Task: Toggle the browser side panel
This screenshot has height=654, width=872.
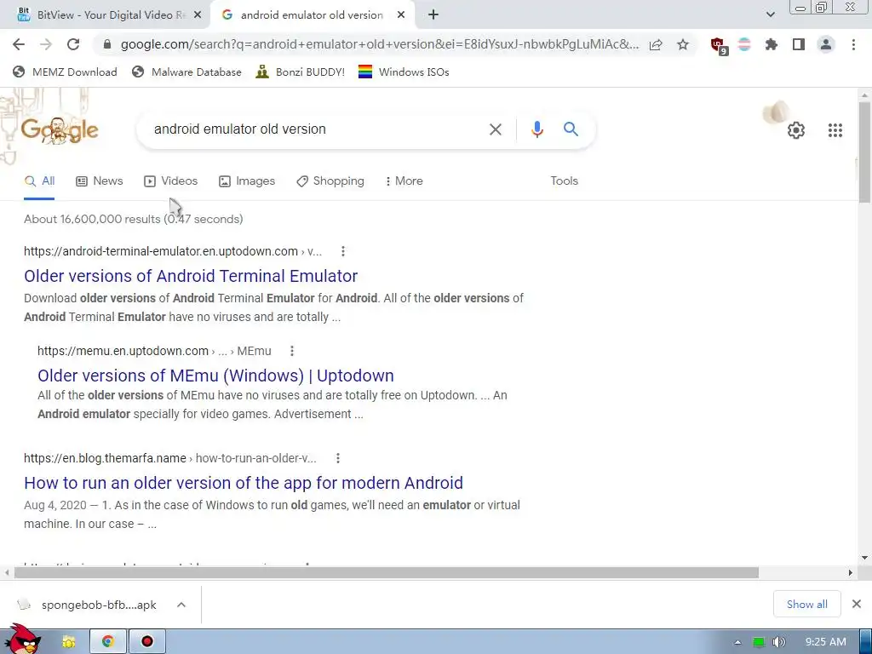Action: [799, 44]
